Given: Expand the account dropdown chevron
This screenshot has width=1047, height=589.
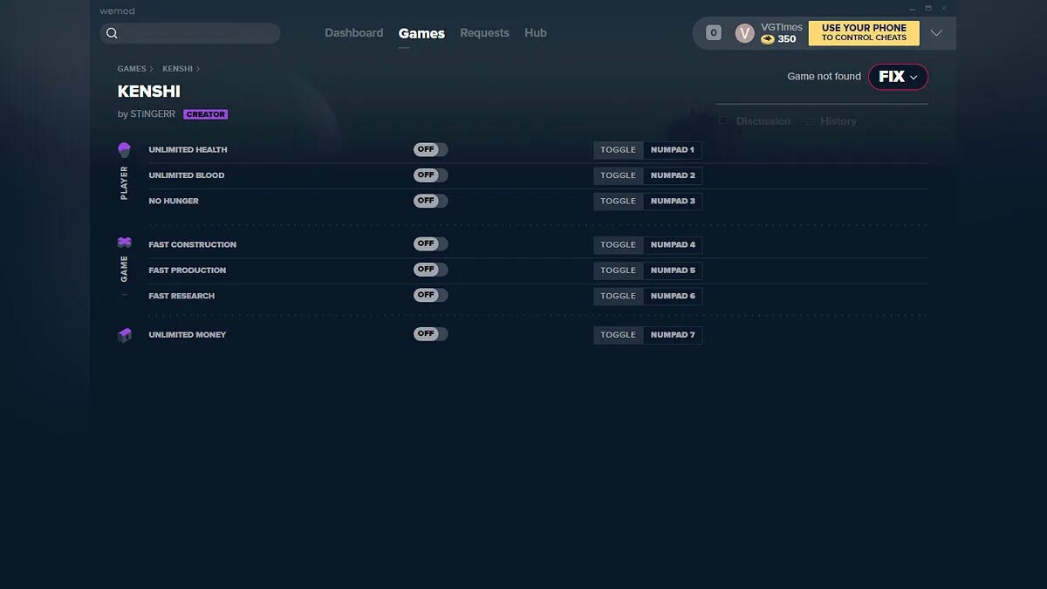Looking at the screenshot, I should click(936, 33).
